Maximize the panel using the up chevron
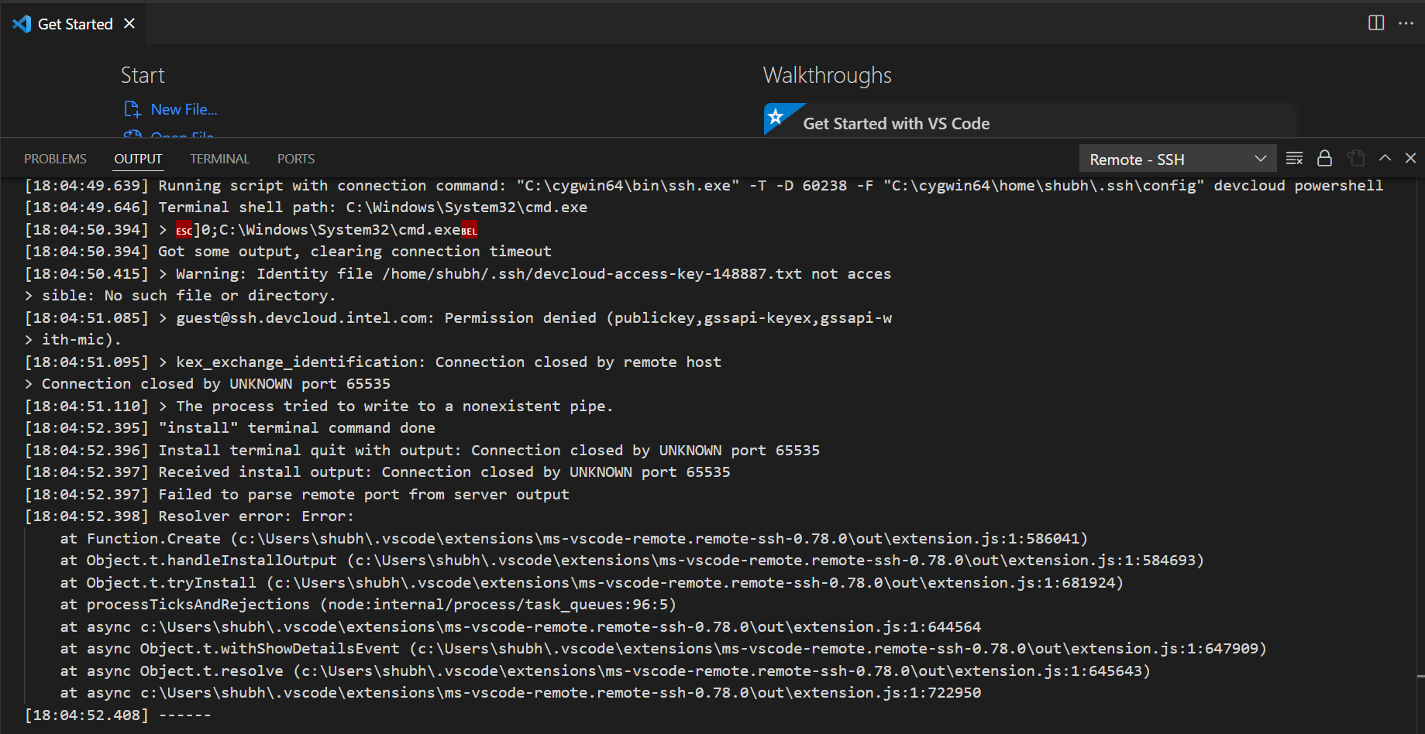 tap(1385, 158)
